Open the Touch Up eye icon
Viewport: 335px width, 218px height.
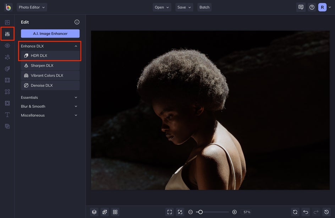coord(7,45)
